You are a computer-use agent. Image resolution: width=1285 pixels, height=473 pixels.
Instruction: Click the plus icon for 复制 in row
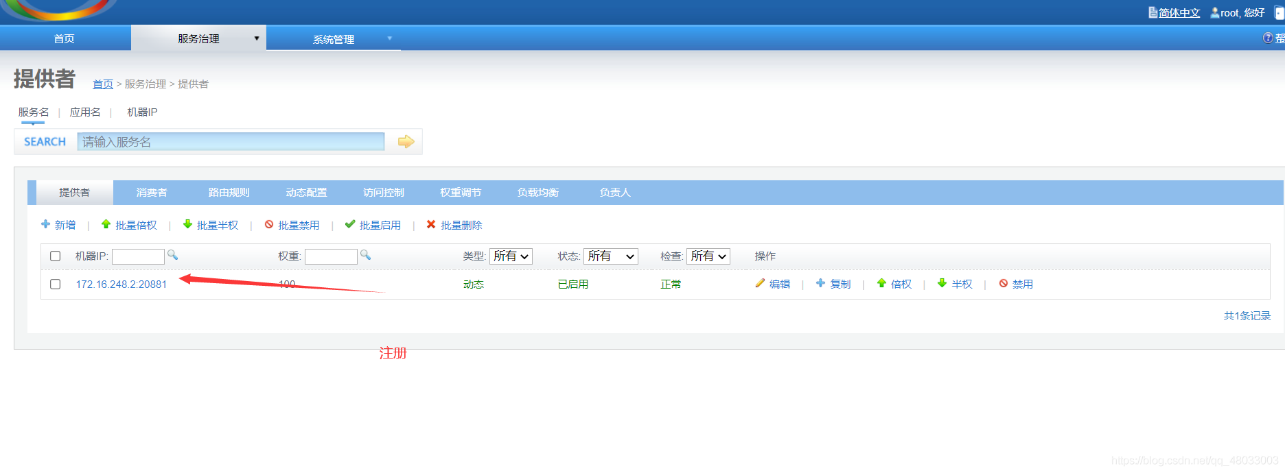pos(820,283)
